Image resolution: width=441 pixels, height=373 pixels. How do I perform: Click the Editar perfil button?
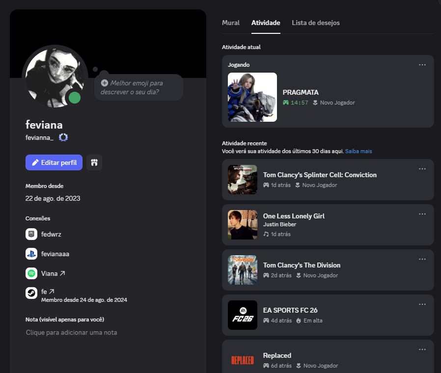54,162
